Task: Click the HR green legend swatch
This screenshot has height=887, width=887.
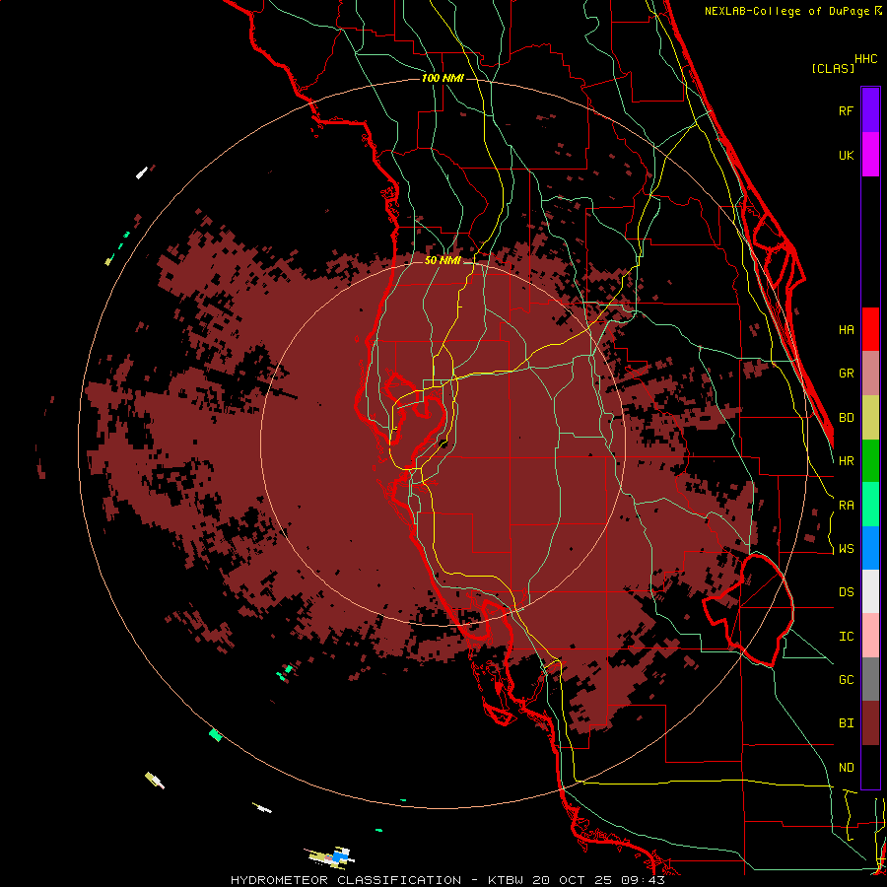Action: click(x=870, y=460)
